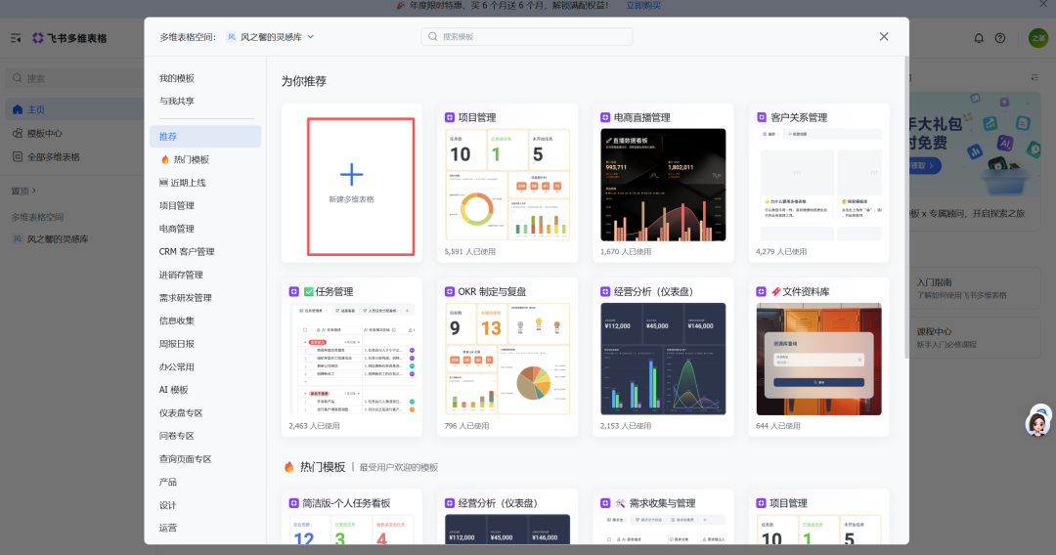This screenshot has height=555, width=1056.
Task: Click the floating assistant avatar icon
Action: 1036,422
